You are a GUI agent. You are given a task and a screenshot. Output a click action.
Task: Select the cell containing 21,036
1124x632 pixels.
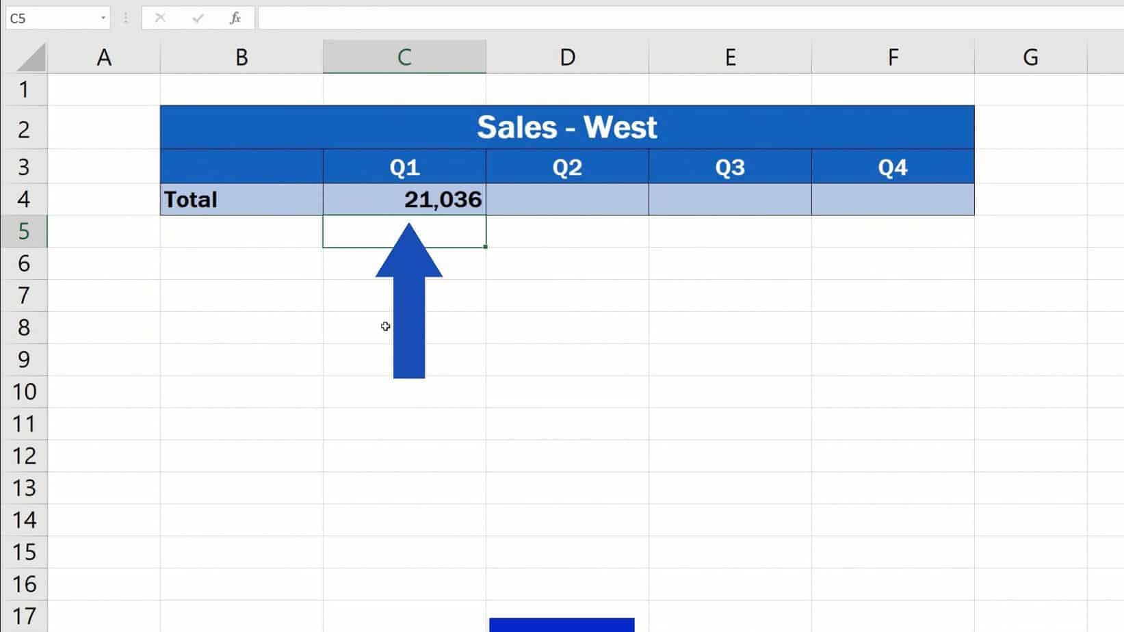(404, 199)
